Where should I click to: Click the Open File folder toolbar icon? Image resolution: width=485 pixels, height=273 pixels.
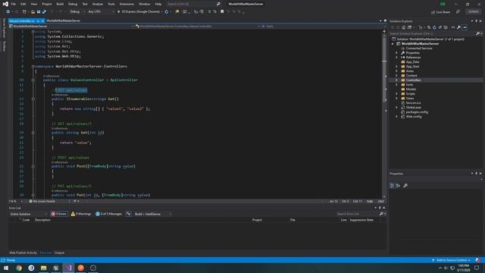(x=33, y=12)
